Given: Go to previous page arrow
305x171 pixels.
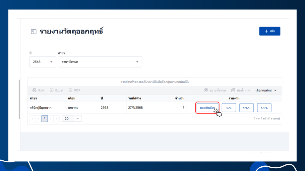Looking at the screenshot, I should [39, 118].
